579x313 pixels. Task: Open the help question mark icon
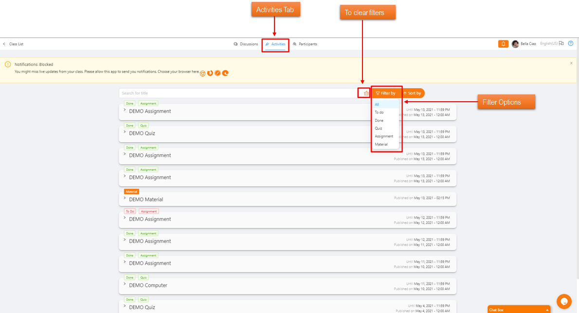coord(571,44)
